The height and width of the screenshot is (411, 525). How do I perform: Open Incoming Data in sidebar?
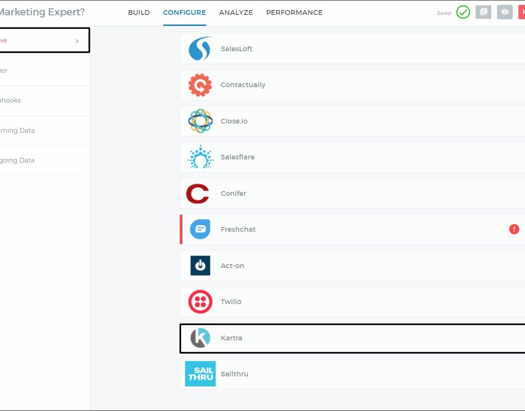pyautogui.click(x=17, y=131)
